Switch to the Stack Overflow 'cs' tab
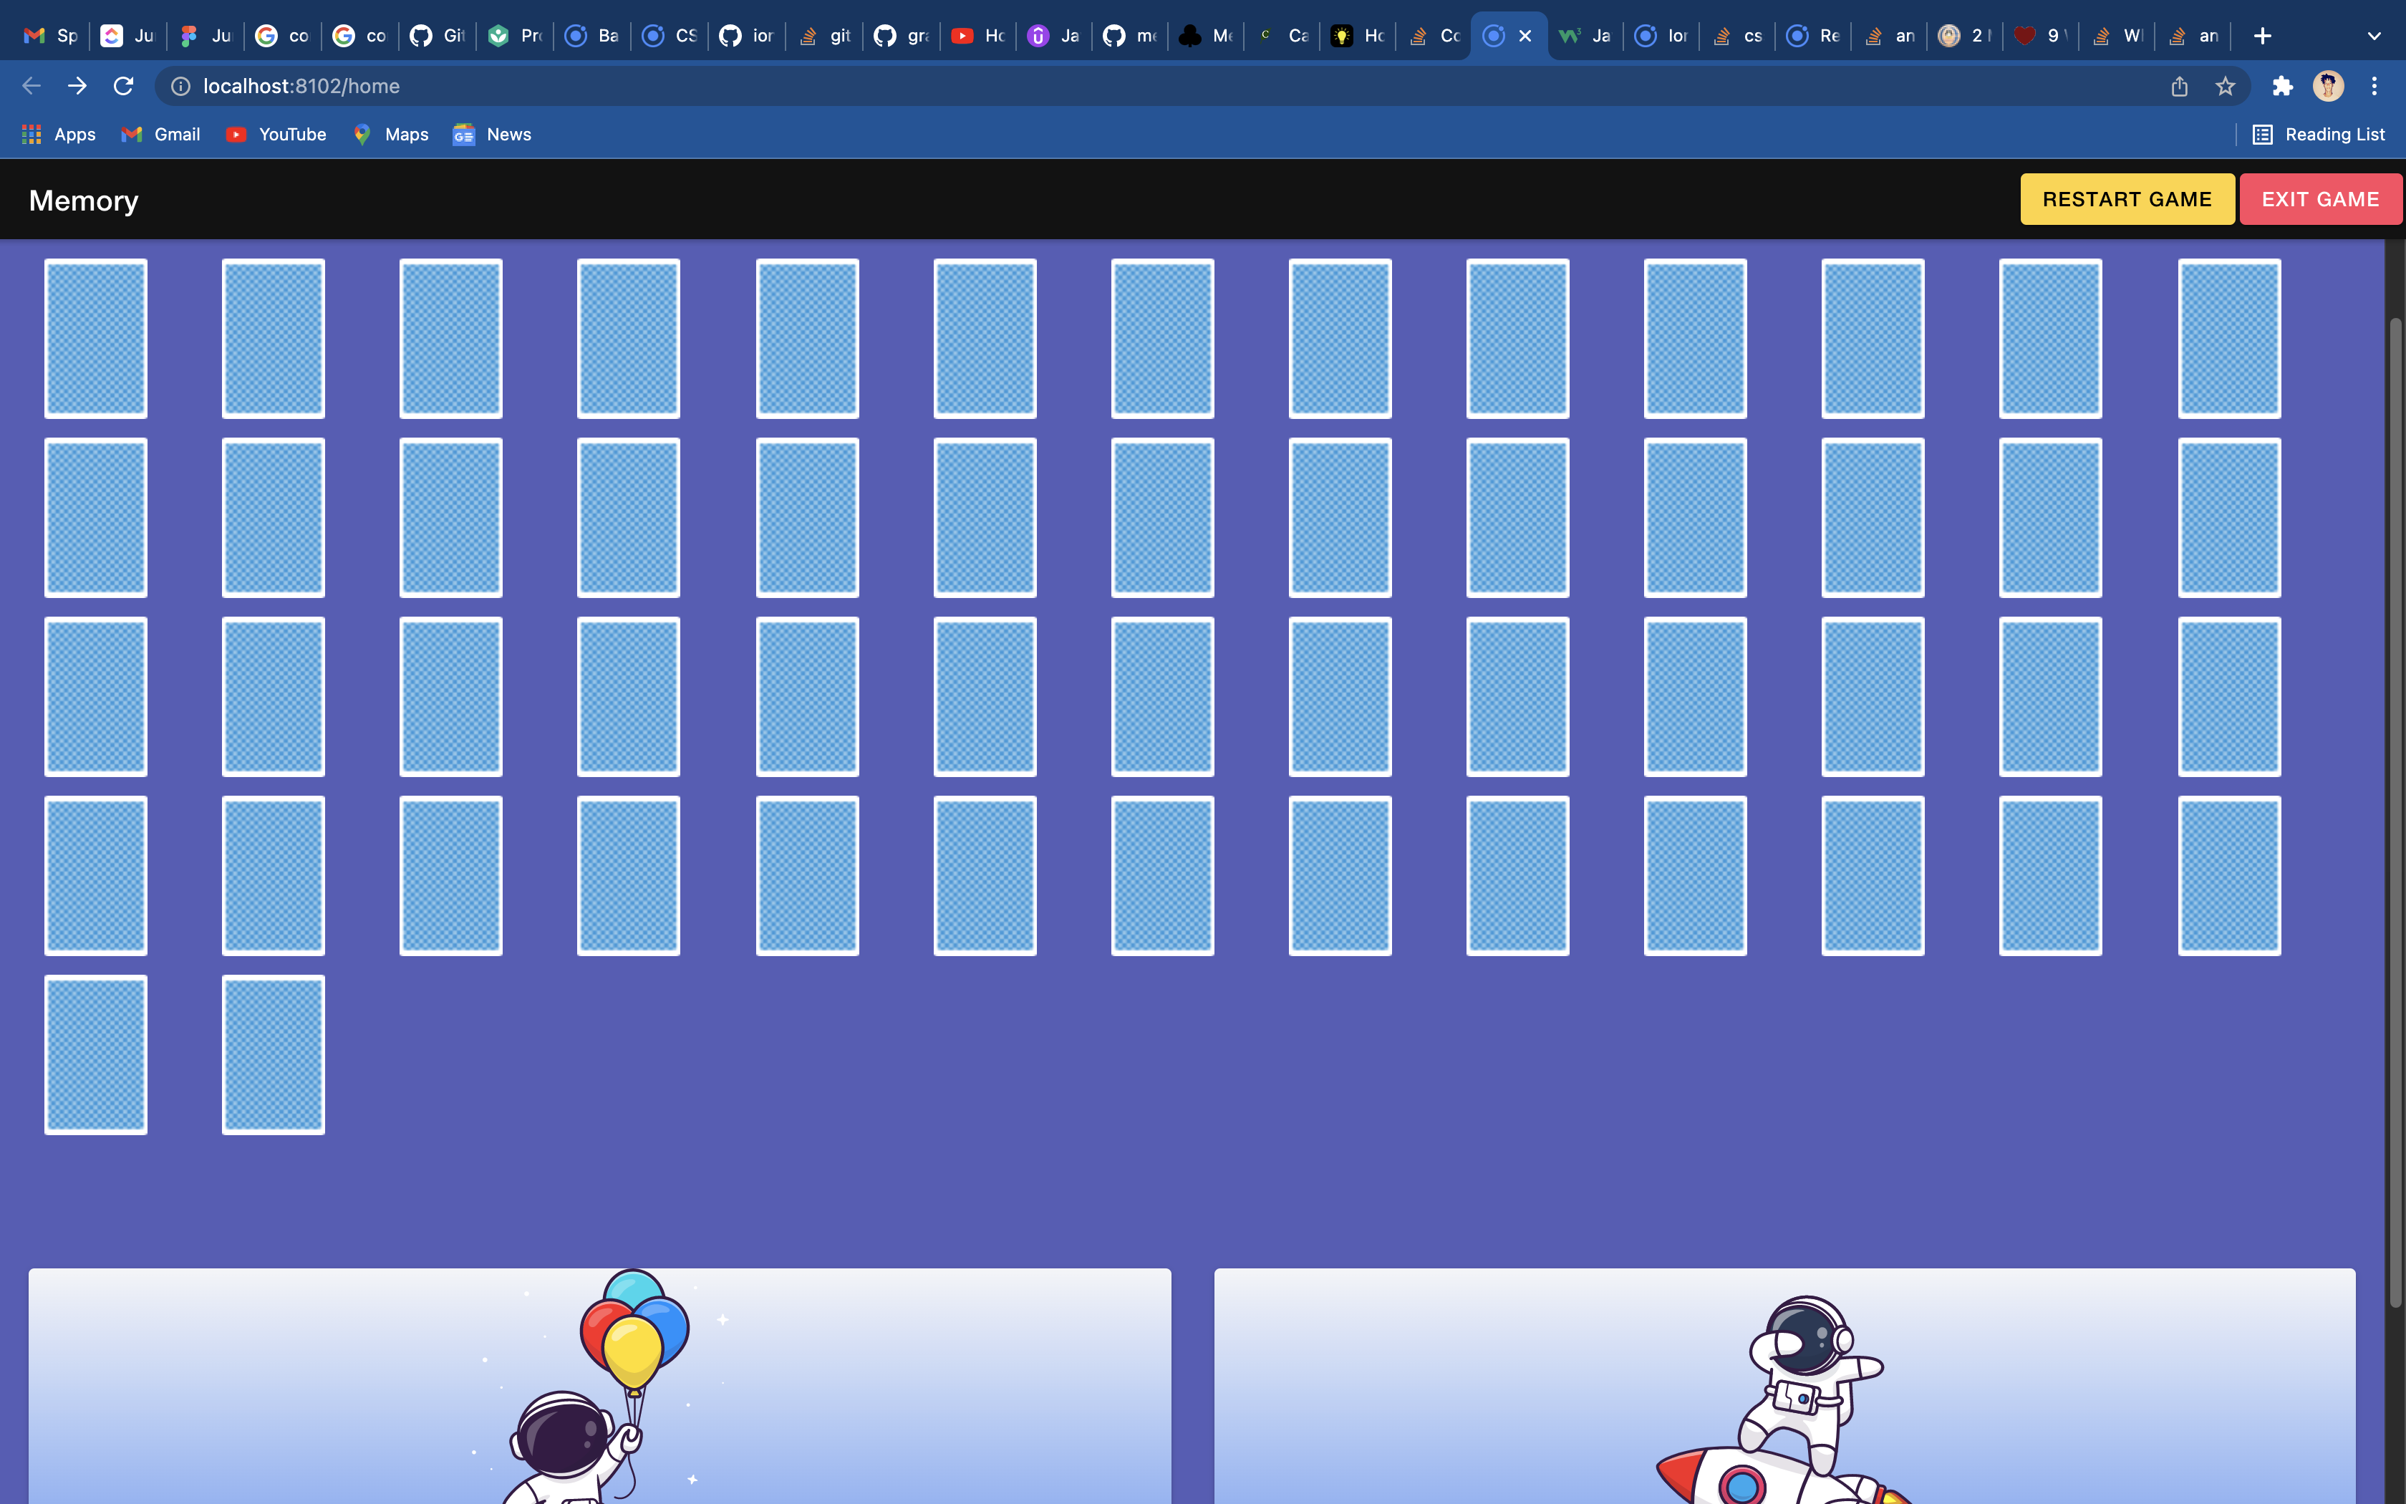The height and width of the screenshot is (1504, 2406). 1738,36
